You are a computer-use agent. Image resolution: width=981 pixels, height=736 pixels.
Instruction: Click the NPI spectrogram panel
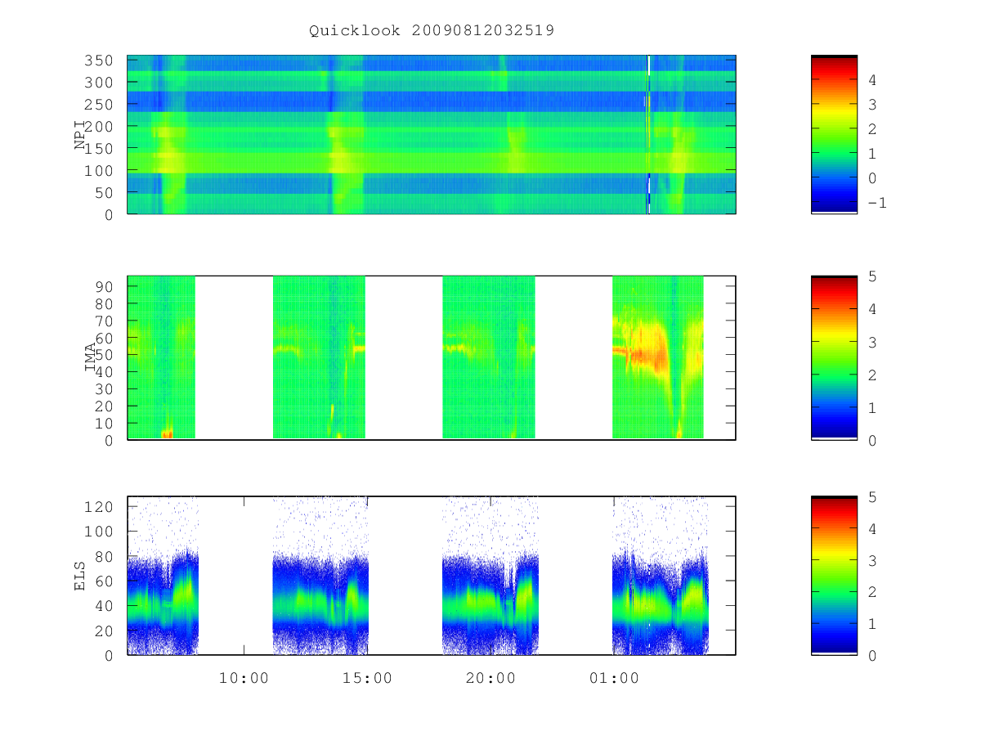[x=432, y=134]
